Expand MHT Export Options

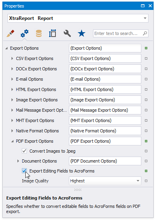click(x=12, y=120)
